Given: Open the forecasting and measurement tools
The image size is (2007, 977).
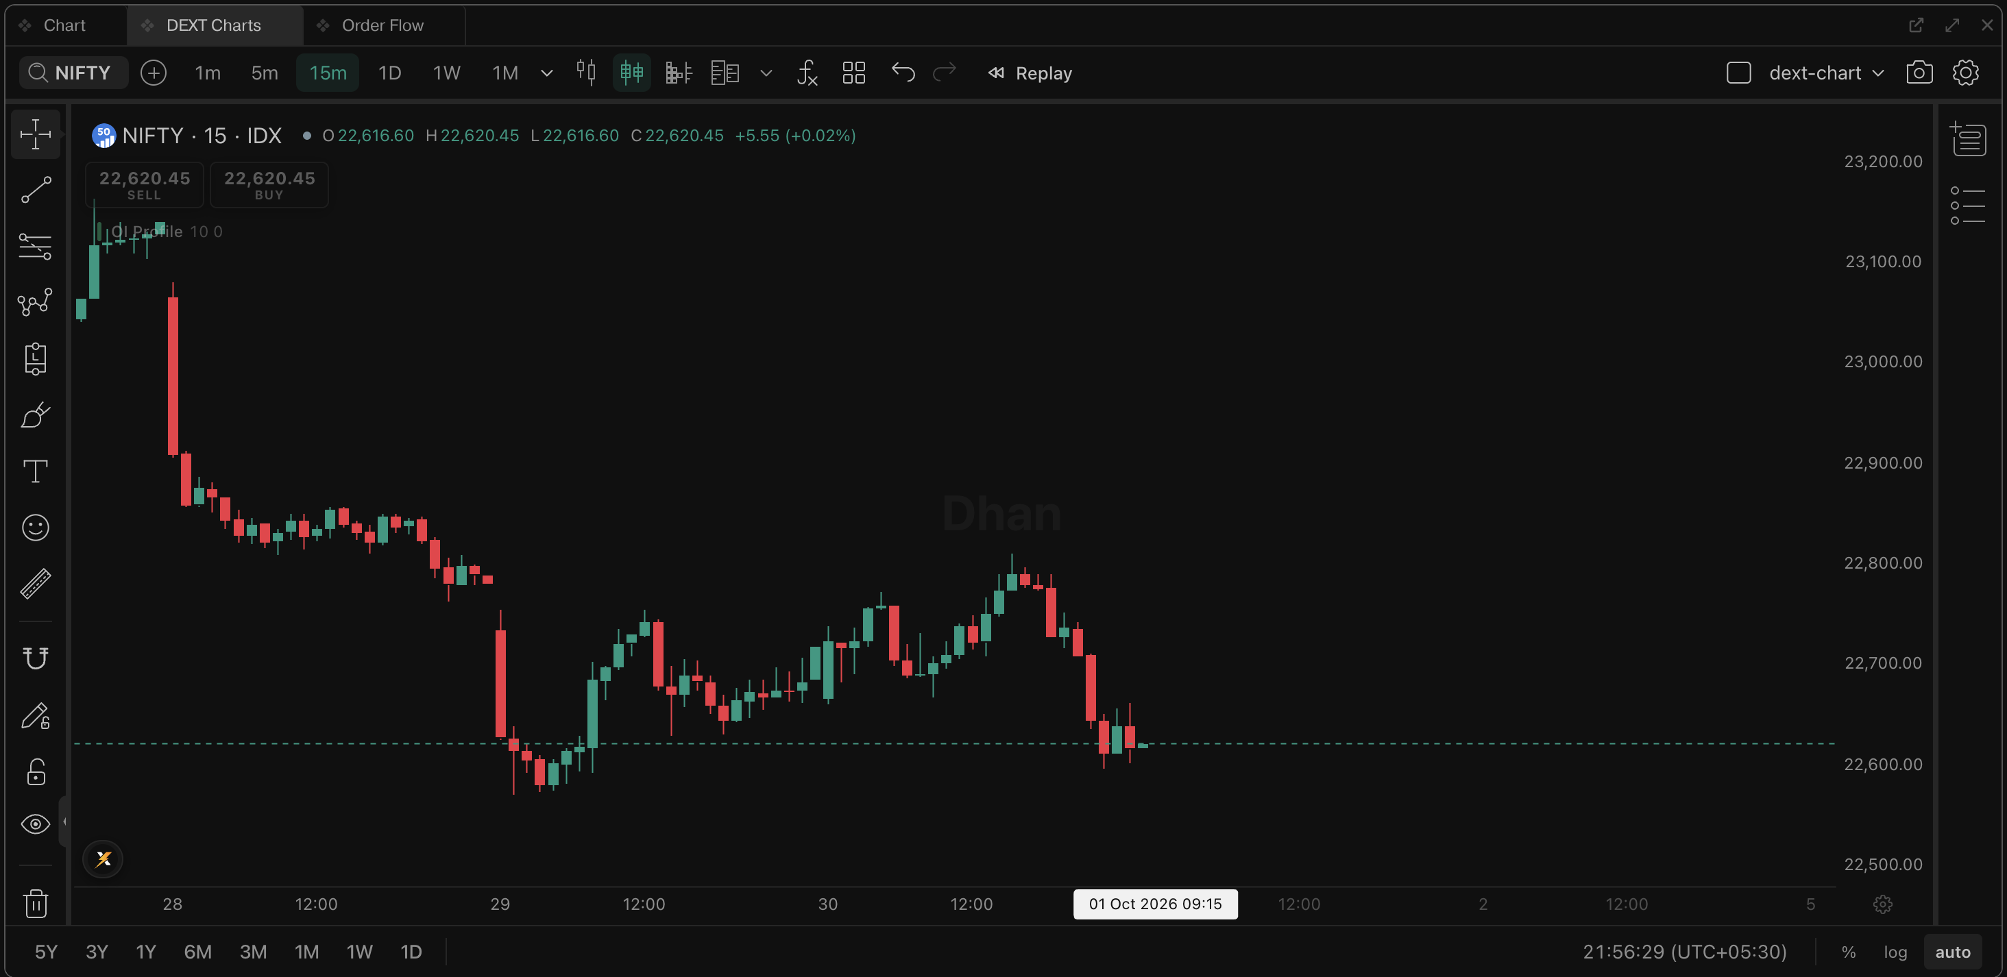Looking at the screenshot, I should click(35, 359).
